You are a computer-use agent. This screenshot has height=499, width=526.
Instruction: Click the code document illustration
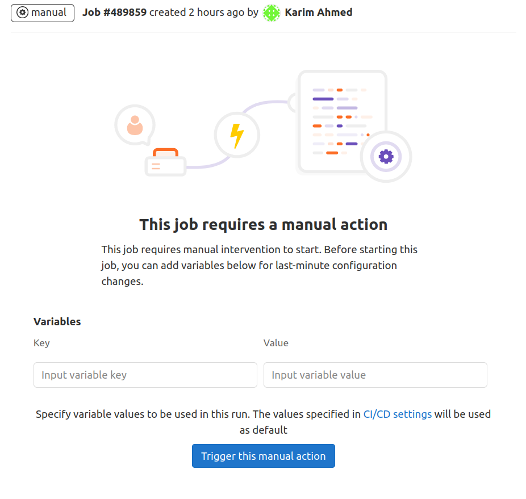tap(343, 122)
